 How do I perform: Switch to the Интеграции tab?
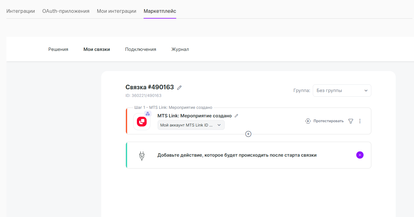click(x=20, y=11)
